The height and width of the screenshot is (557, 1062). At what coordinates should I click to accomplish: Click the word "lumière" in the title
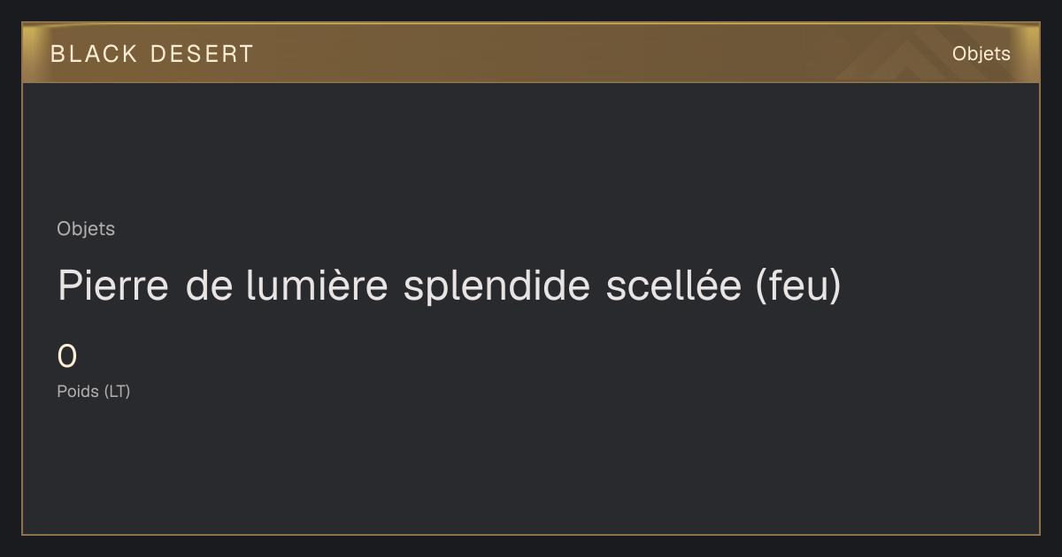click(317, 286)
